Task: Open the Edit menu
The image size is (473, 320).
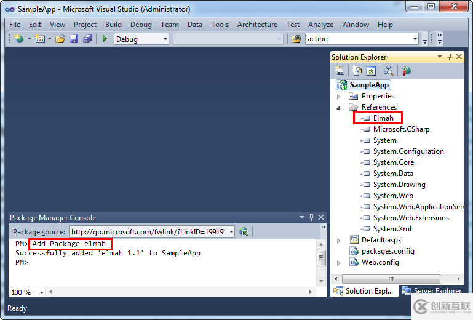Action: [x=35, y=25]
